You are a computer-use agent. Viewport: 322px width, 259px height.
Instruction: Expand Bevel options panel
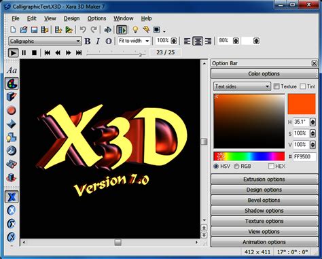coord(264,200)
